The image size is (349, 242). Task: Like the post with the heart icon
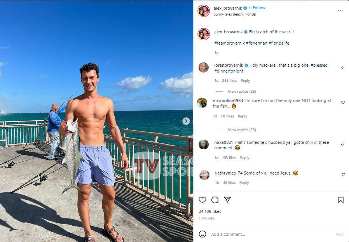pos(202,200)
